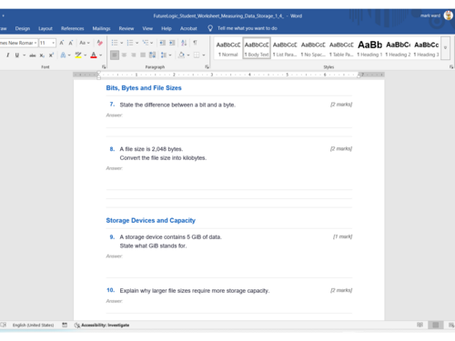Open the Text Effects dropdown arrow

69,55
